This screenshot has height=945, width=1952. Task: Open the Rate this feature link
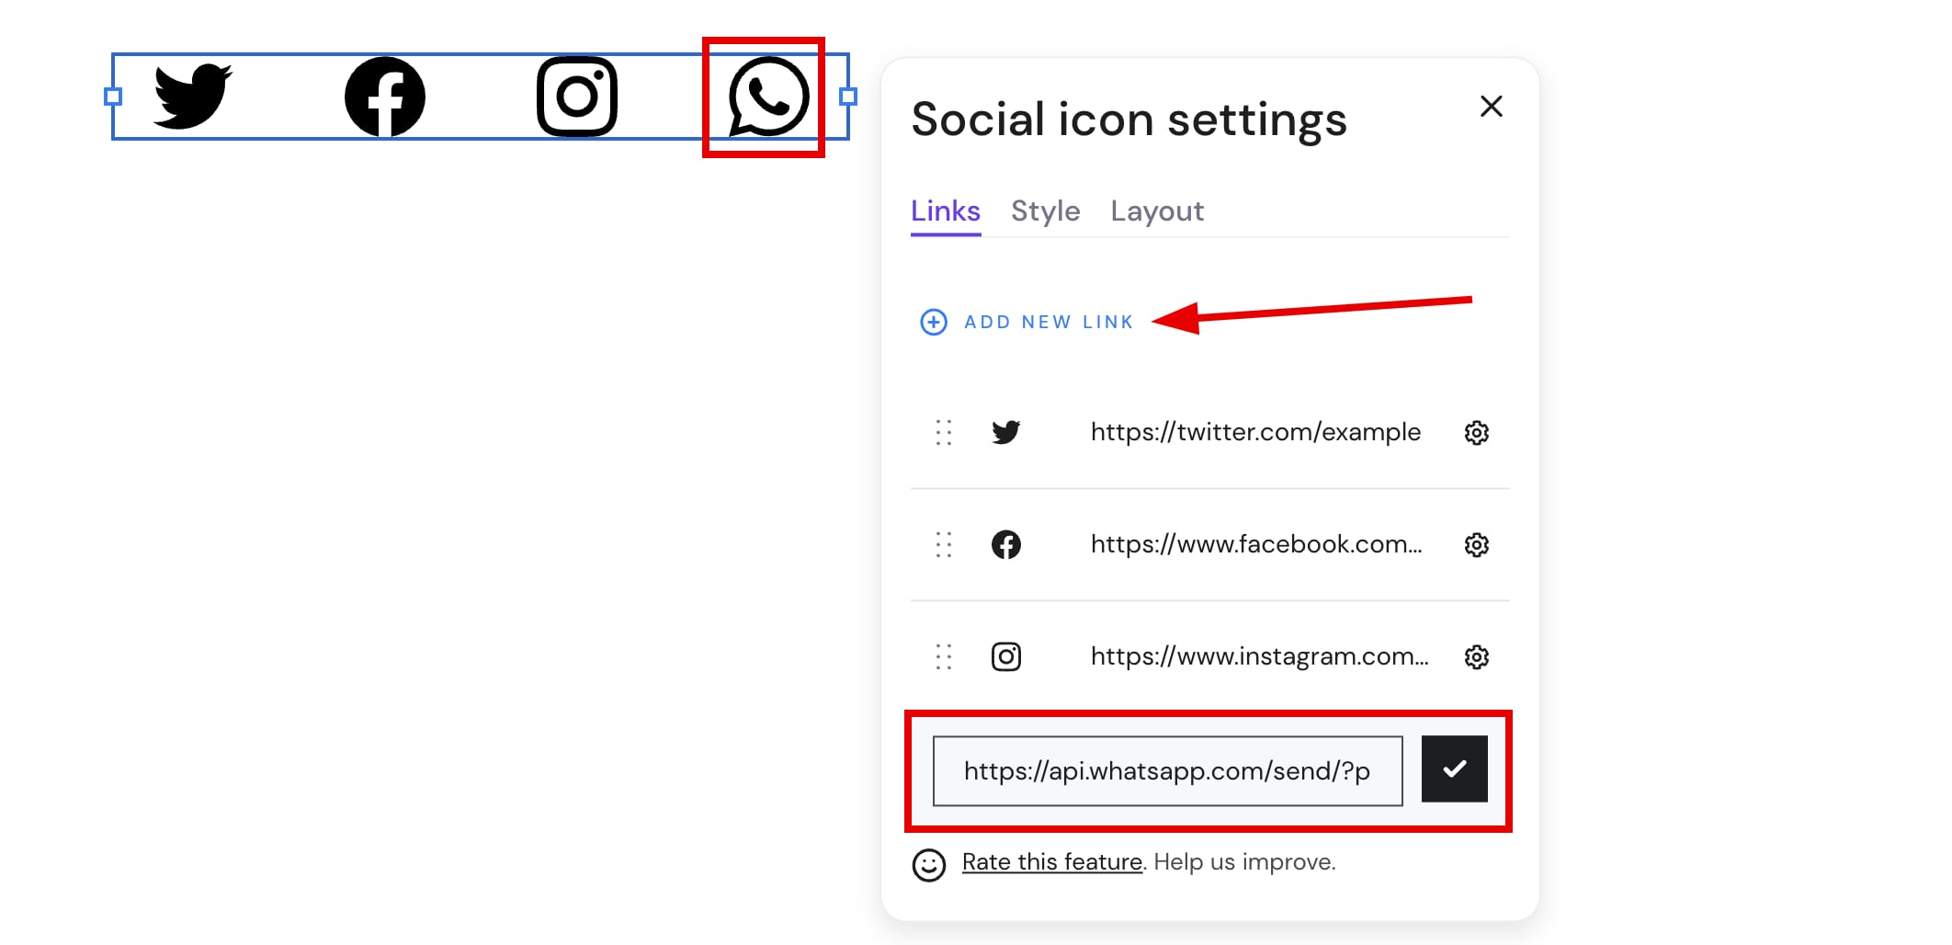[x=1051, y=861]
